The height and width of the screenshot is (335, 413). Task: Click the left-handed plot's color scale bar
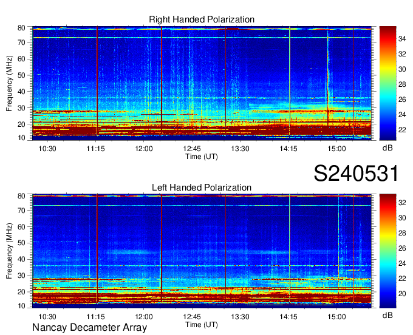tap(387, 251)
